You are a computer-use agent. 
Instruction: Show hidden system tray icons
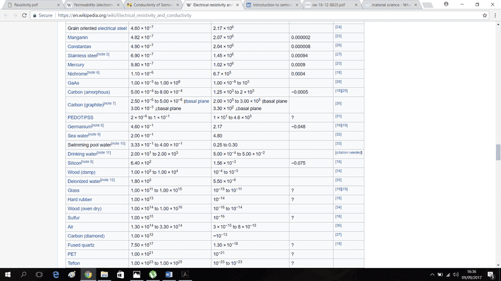pyautogui.click(x=431, y=274)
